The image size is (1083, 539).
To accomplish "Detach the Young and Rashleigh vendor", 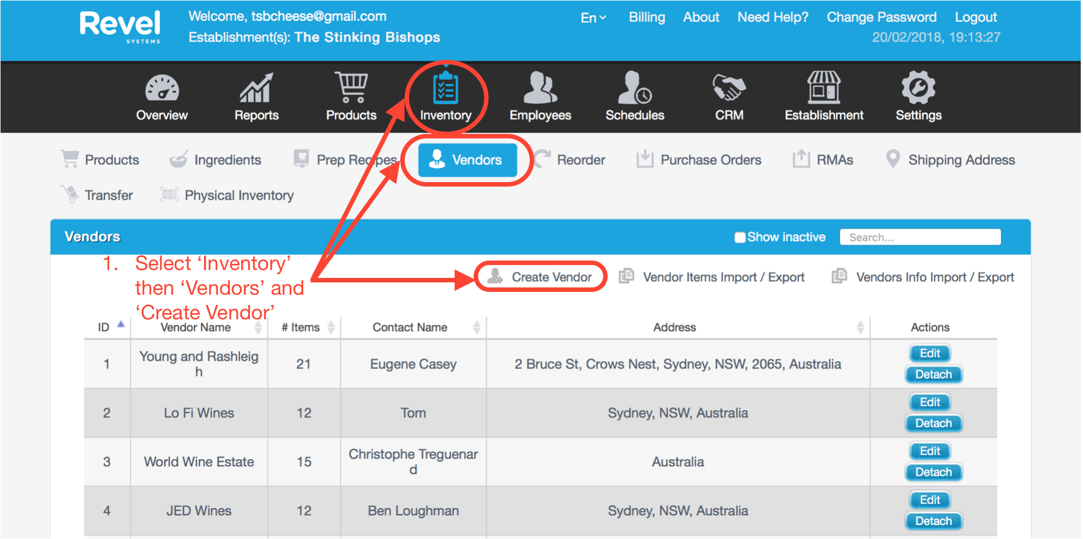I will click(933, 374).
